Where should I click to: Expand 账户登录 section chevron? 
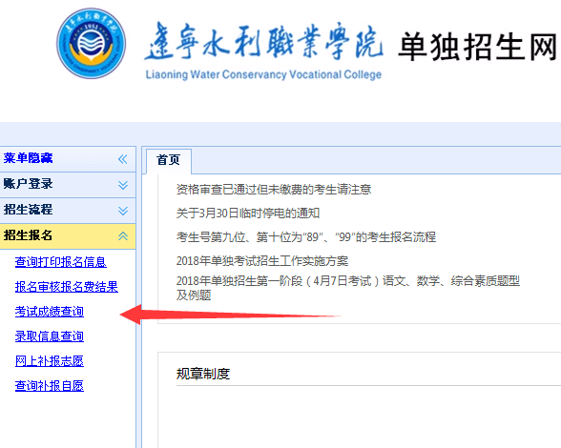[123, 185]
